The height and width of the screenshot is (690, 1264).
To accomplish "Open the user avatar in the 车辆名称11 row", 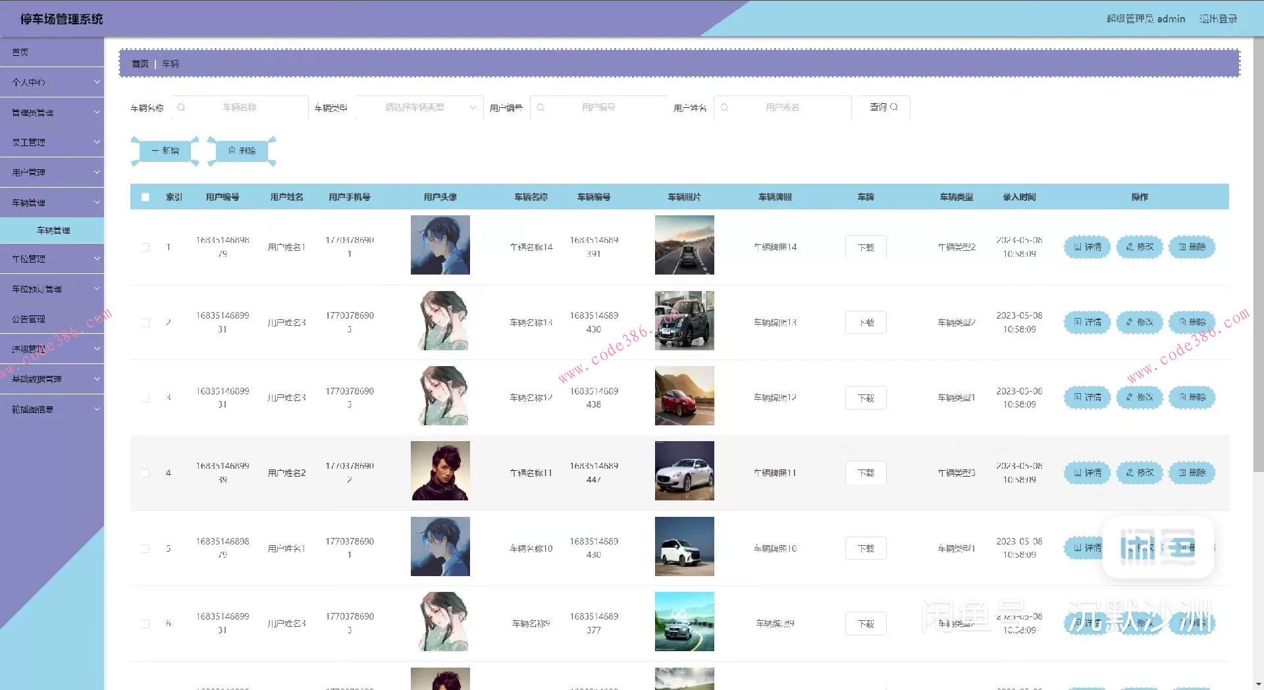I will 440,471.
